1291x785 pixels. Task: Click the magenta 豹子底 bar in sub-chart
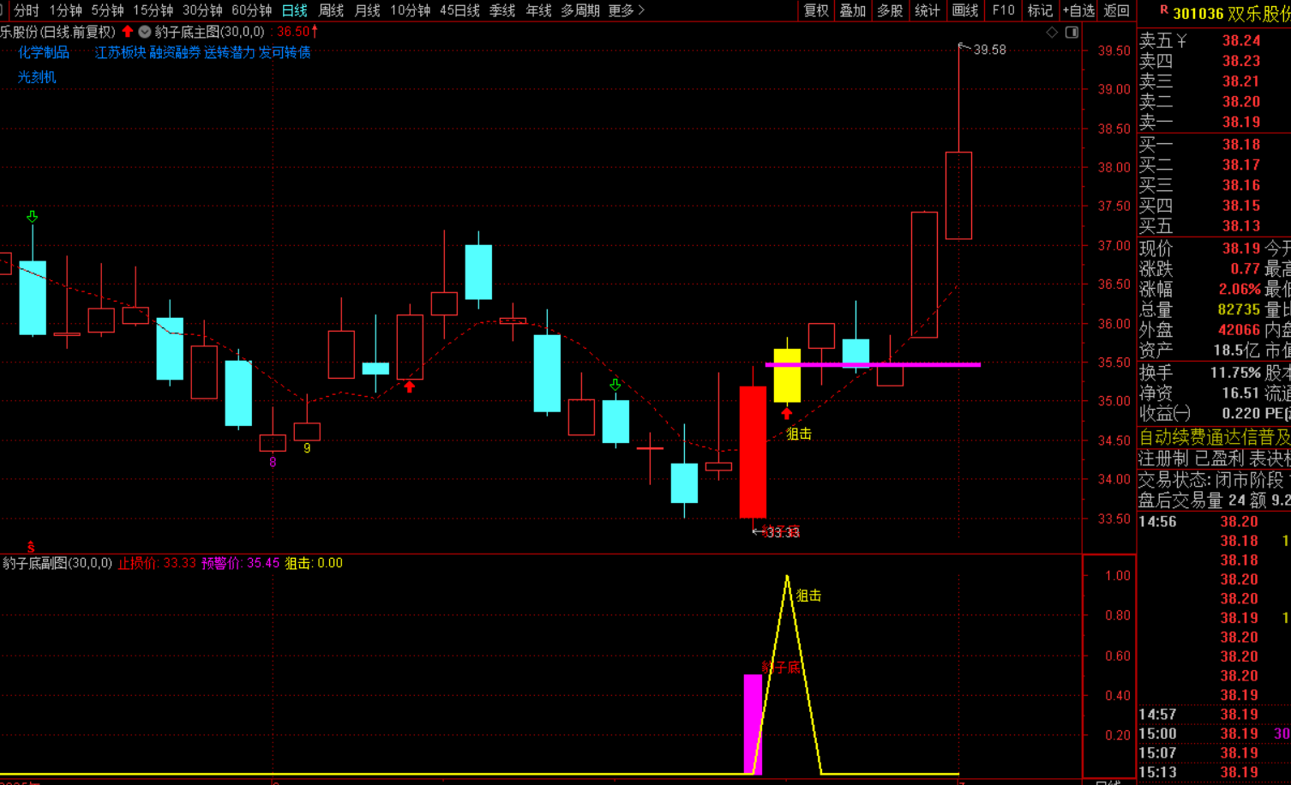click(752, 723)
